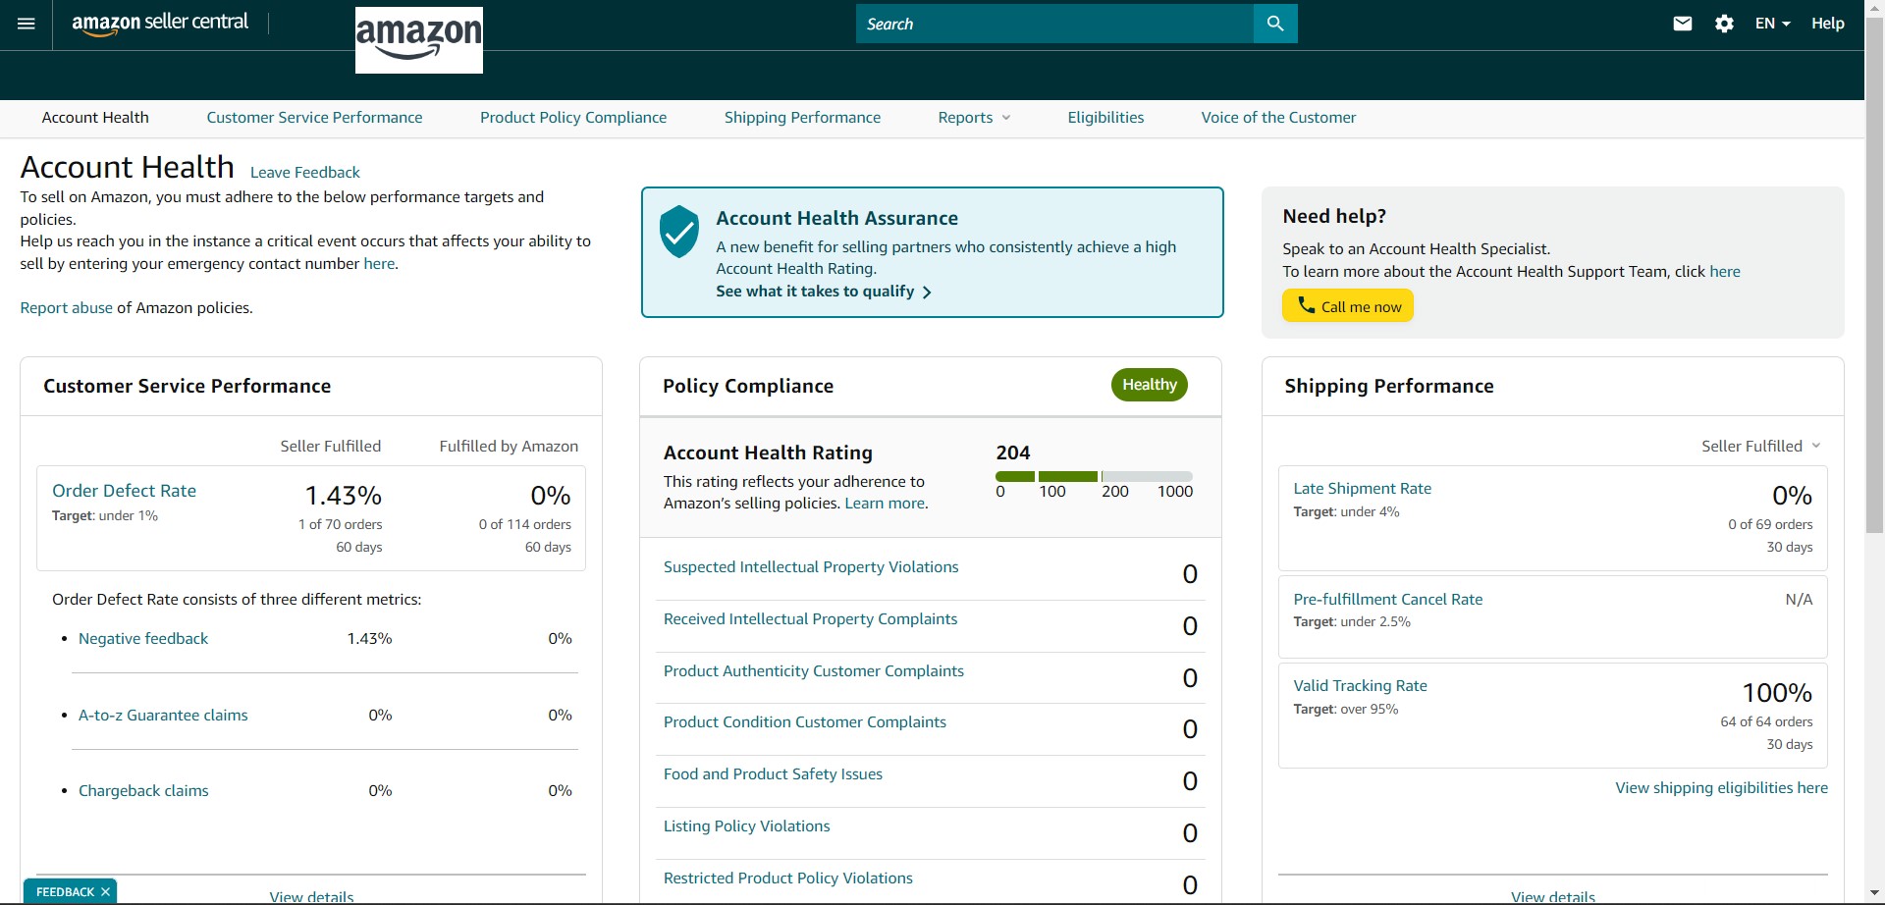Focus the top Search input field
The height and width of the screenshot is (905, 1885).
click(1054, 24)
